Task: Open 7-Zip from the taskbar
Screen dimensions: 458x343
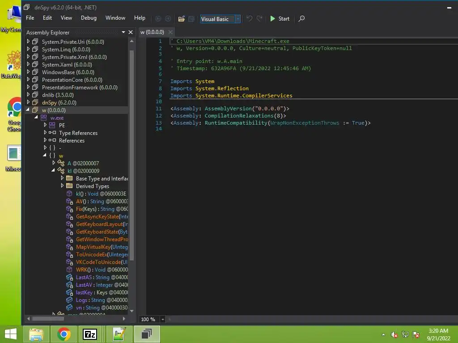Action: 89,334
